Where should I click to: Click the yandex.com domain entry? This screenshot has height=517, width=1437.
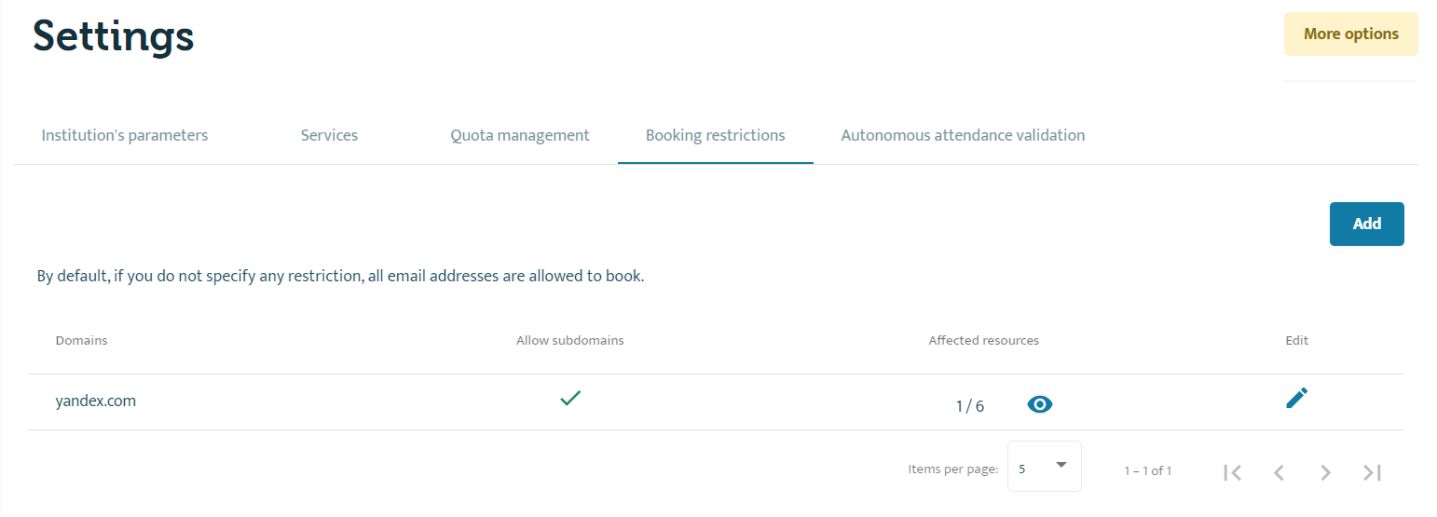[x=96, y=401]
